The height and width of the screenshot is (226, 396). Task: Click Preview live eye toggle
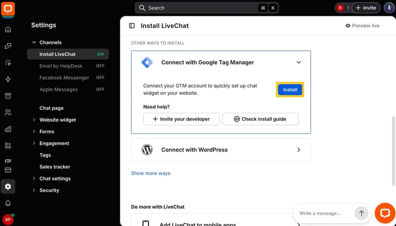362,26
